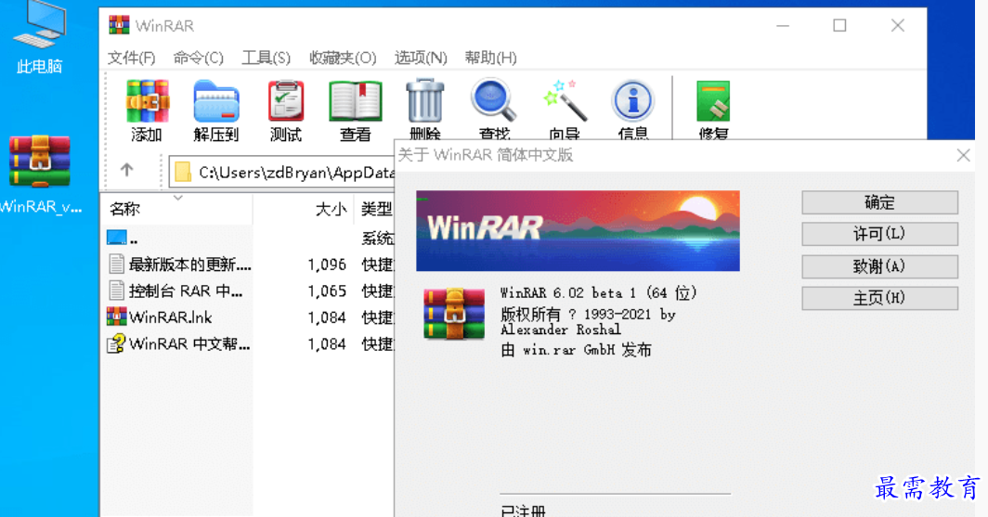Select the WinRAR 中文帮... file name
This screenshot has height=517, width=988.
(189, 343)
